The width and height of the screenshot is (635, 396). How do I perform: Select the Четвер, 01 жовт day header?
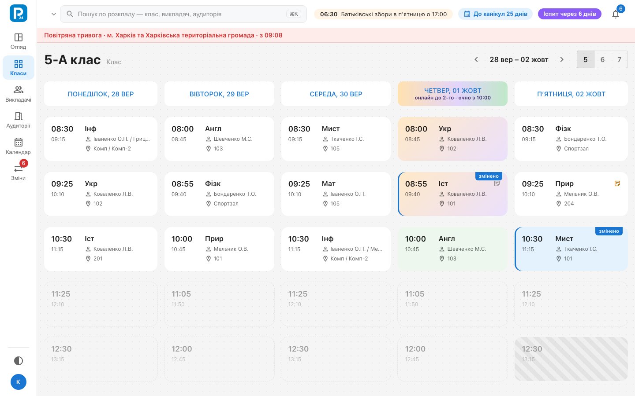coord(452,94)
